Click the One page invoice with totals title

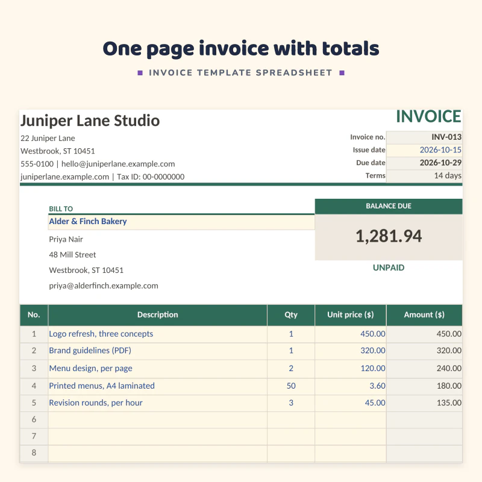(x=241, y=49)
